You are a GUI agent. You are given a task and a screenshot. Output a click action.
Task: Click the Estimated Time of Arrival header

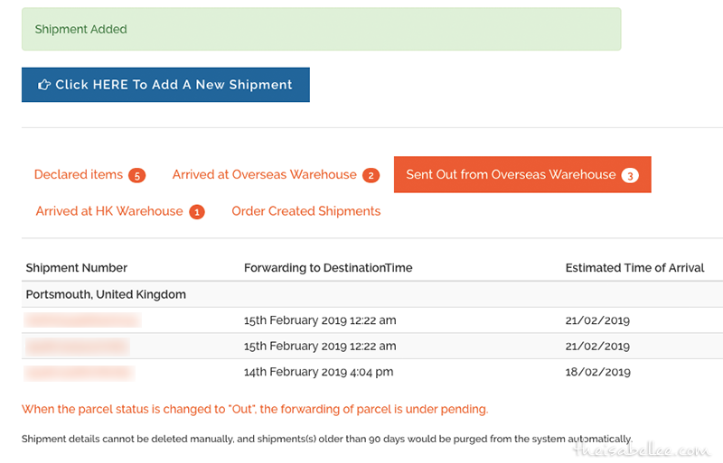(635, 268)
